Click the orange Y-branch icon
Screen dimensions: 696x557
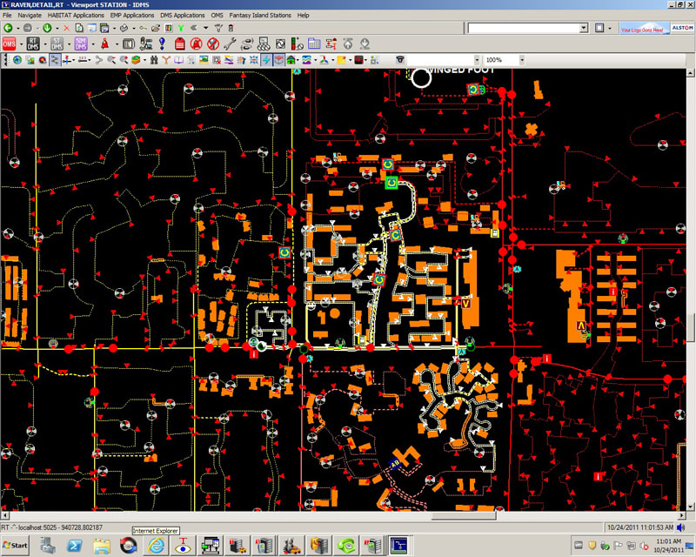(166, 60)
